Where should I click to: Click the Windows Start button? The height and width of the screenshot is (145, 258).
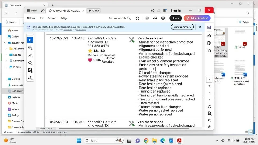pos(79,140)
